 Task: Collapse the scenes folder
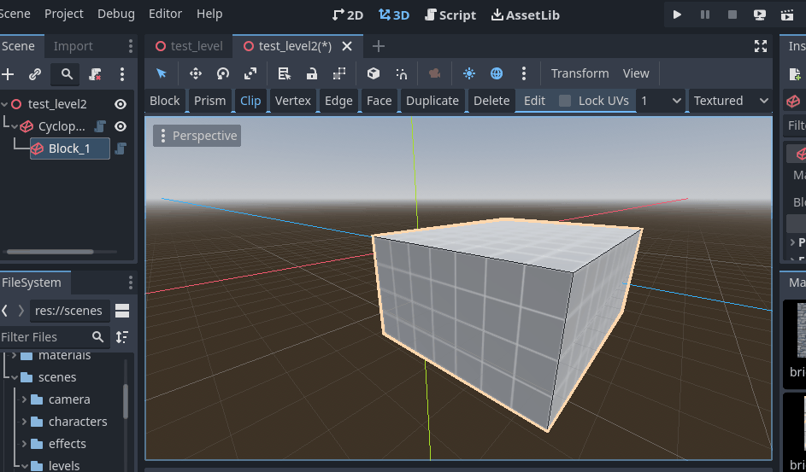14,377
